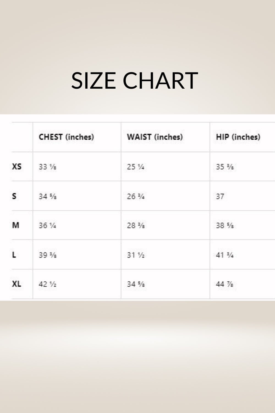Viewport: 275px width, 413px height.
Task: Select the CHEST (inches) column header
Action: point(66,137)
